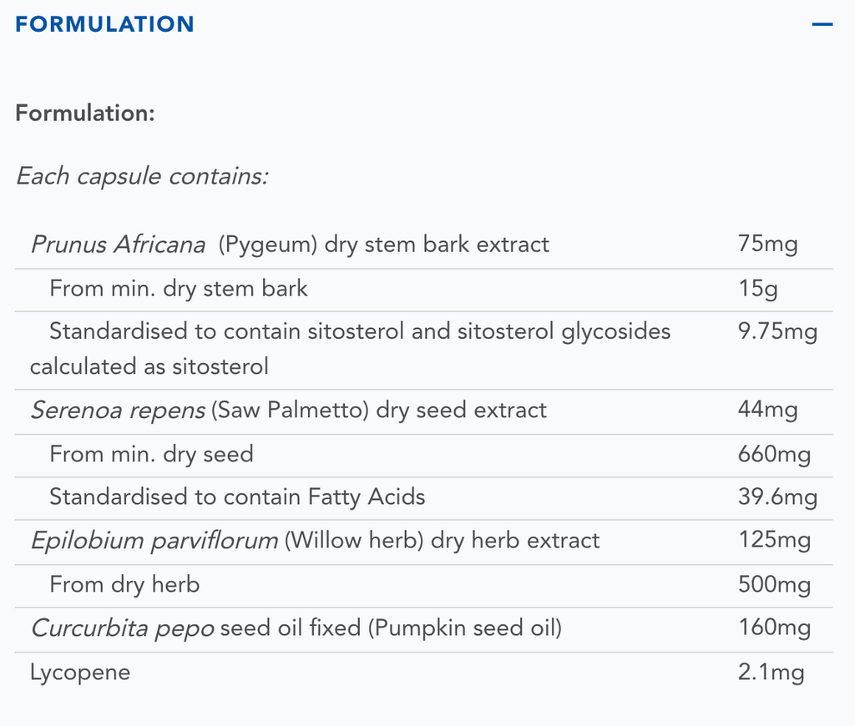Click 'Standardised to contain Fatty Acids' row
This screenshot has height=726, width=855.
coord(237,497)
